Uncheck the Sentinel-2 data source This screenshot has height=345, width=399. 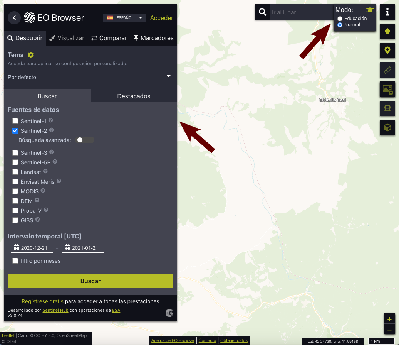pyautogui.click(x=15, y=131)
